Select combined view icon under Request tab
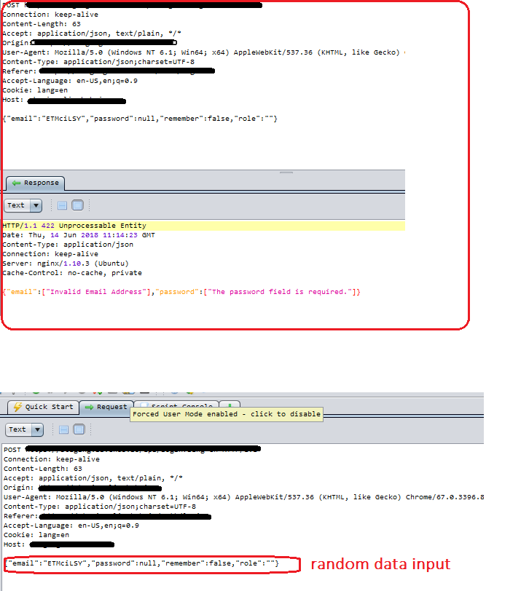Image resolution: width=529 pixels, height=591 pixels. tap(79, 429)
